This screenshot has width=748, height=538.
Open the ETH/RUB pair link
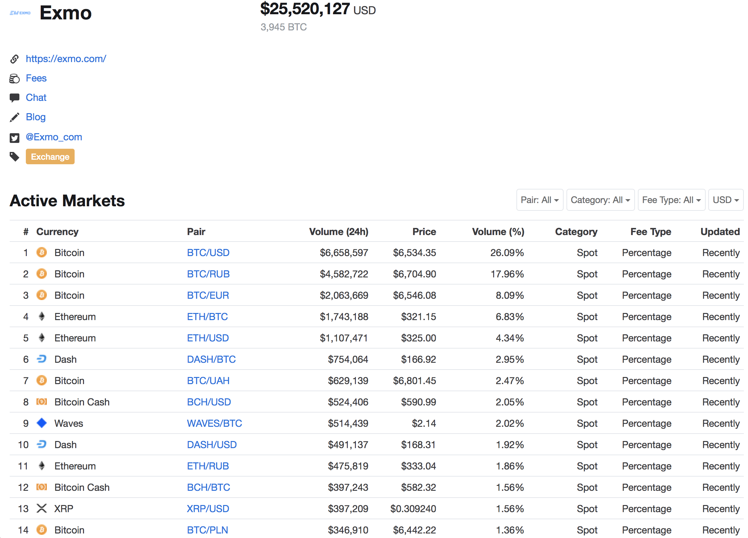[208, 466]
